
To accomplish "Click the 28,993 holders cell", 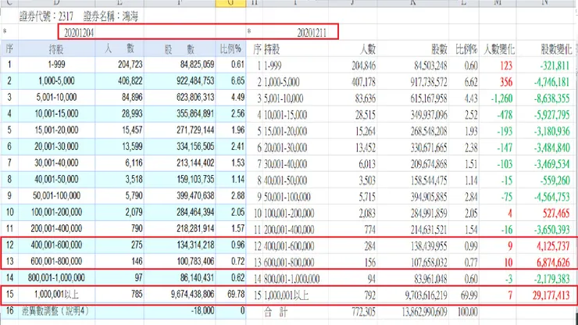I will 132,113.
